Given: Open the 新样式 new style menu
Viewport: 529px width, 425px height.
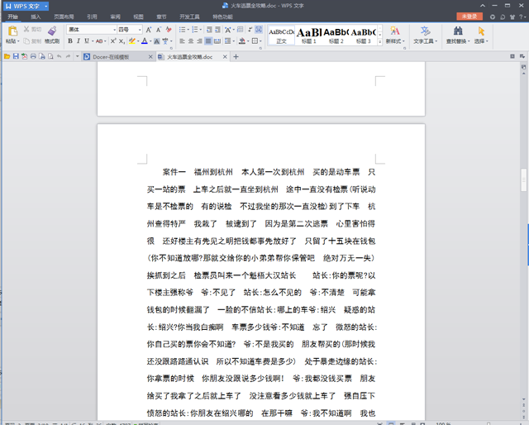Looking at the screenshot, I should [x=395, y=35].
